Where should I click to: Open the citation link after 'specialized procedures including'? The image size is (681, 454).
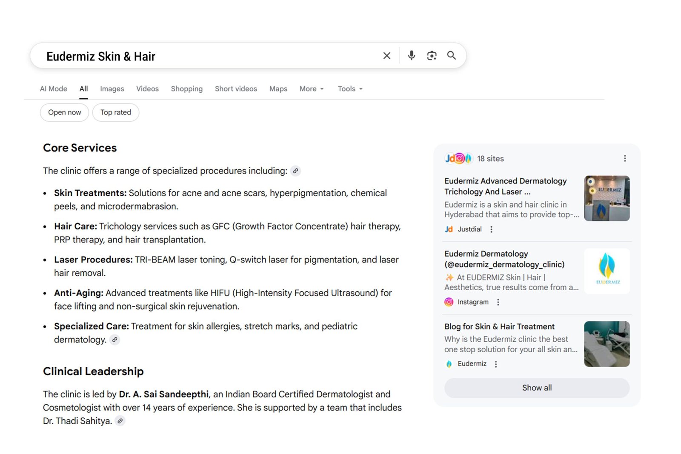click(x=295, y=171)
